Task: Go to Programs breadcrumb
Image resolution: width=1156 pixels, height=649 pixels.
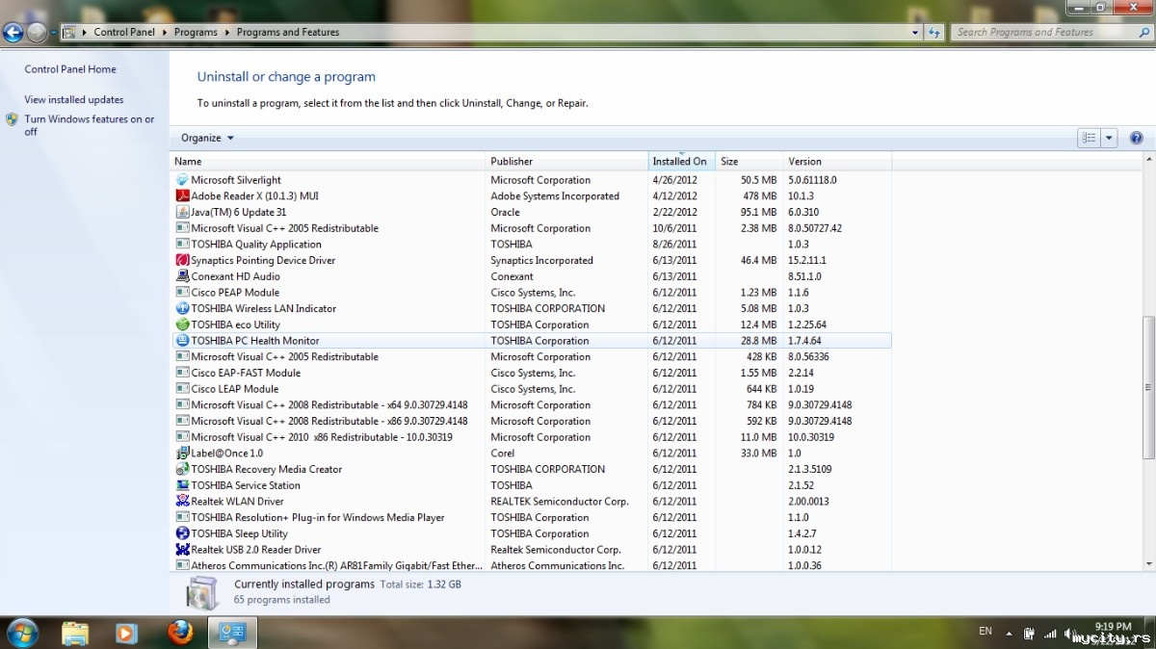Action: click(x=196, y=32)
